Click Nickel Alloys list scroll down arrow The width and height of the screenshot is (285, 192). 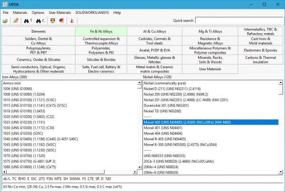[281, 172]
